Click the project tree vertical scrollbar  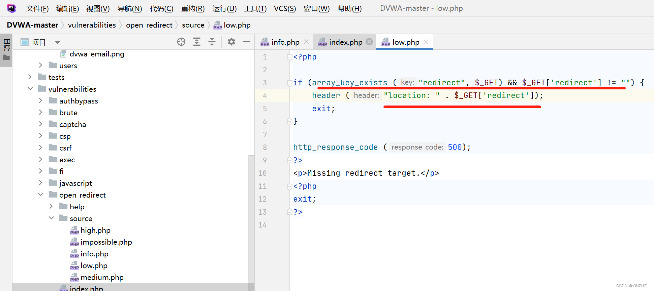click(x=251, y=218)
